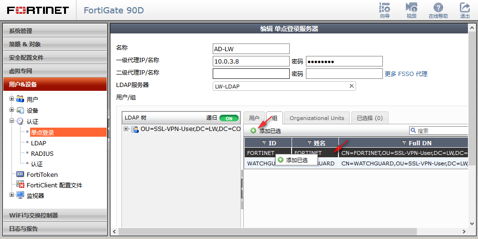
Task: Open WiFi与交换控制器 section
Action: [55, 215]
